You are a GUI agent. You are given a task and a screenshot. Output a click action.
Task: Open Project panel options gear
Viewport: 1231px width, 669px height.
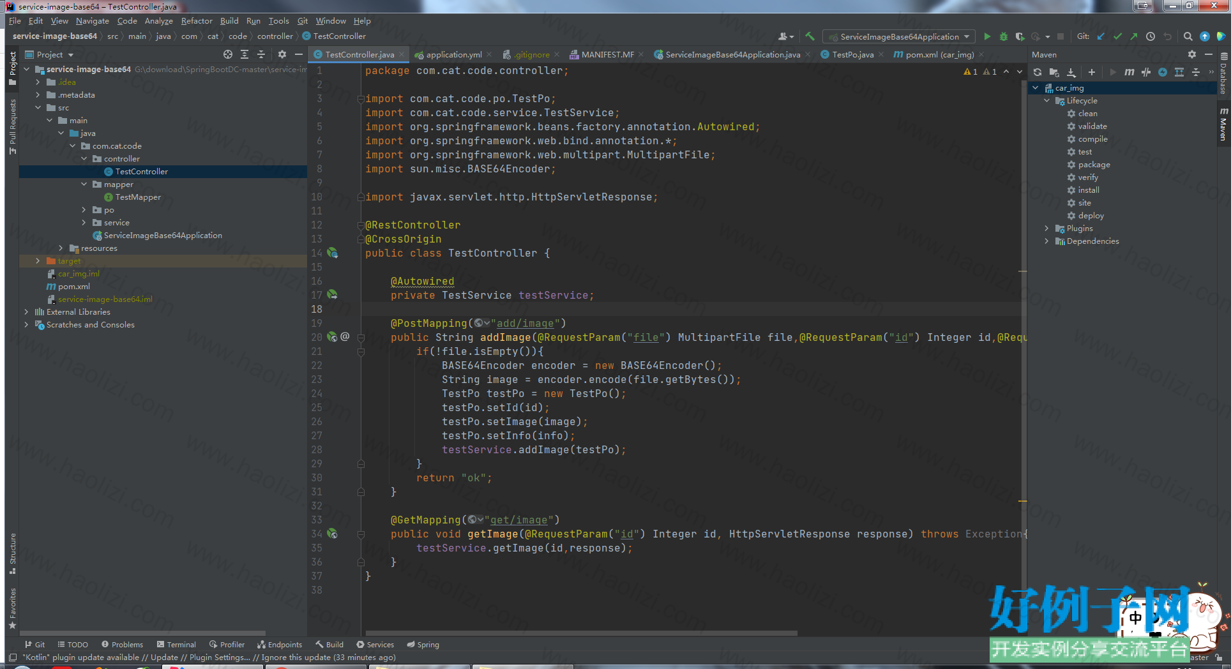point(282,54)
